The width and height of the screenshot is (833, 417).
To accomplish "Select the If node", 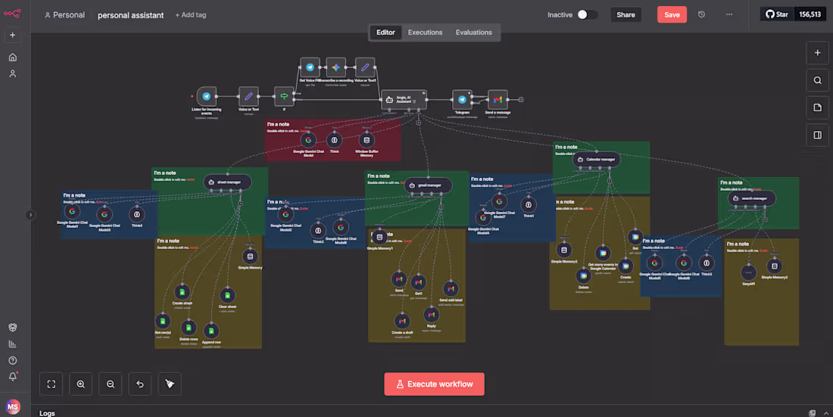I will click(284, 97).
